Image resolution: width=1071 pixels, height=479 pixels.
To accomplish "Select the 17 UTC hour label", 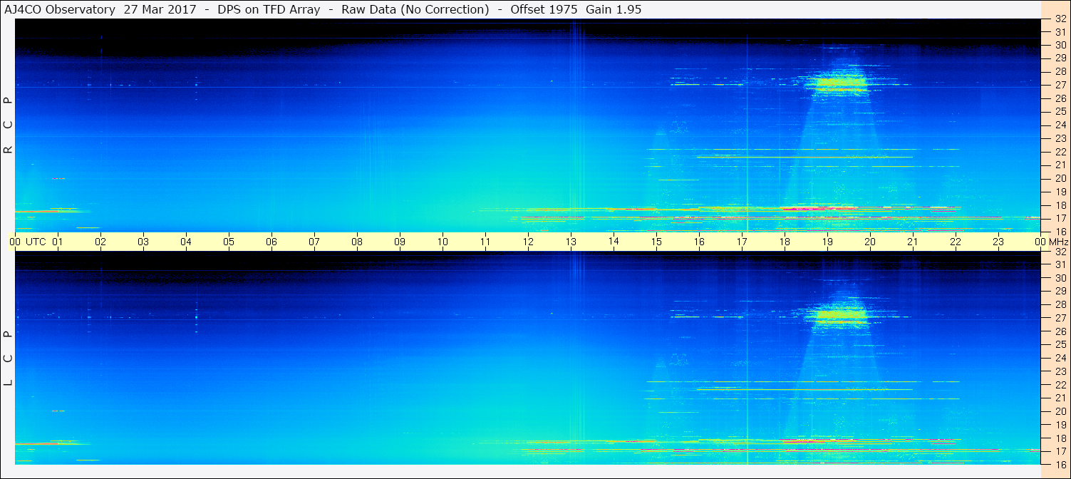I will pyautogui.click(x=742, y=242).
